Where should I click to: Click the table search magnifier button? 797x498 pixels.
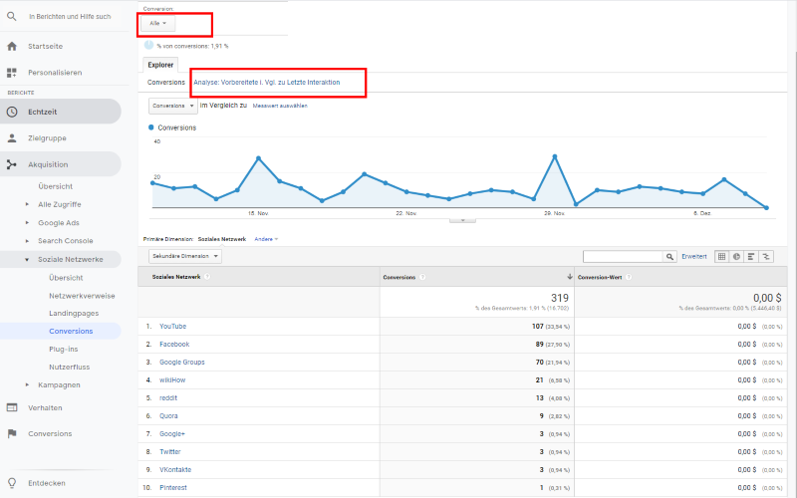click(669, 256)
